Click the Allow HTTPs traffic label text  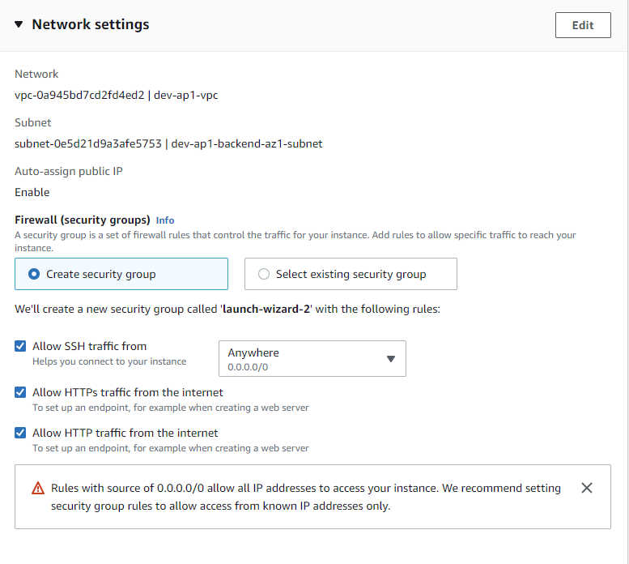[128, 392]
